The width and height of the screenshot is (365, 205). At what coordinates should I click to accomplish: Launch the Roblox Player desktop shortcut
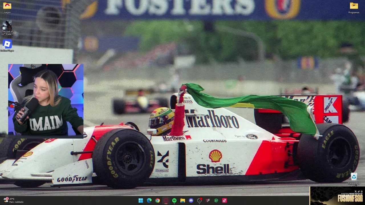(x=7, y=46)
